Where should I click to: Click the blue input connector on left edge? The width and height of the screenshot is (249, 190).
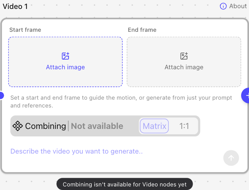point(1,95)
